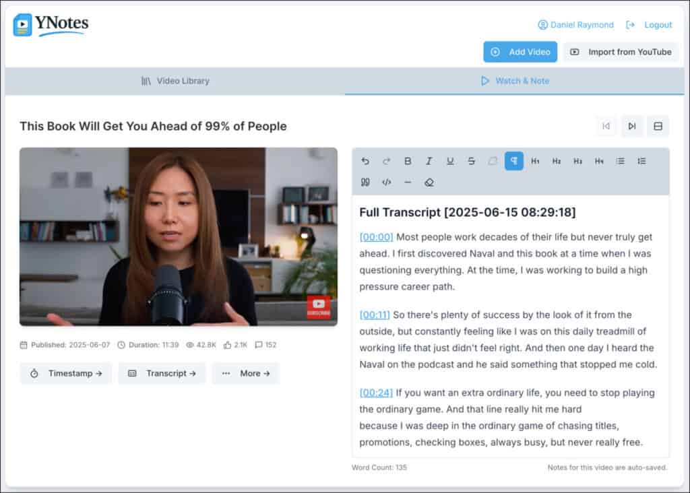Open the Daniel Raymond profile
This screenshot has width=690, height=493.
[x=575, y=25]
